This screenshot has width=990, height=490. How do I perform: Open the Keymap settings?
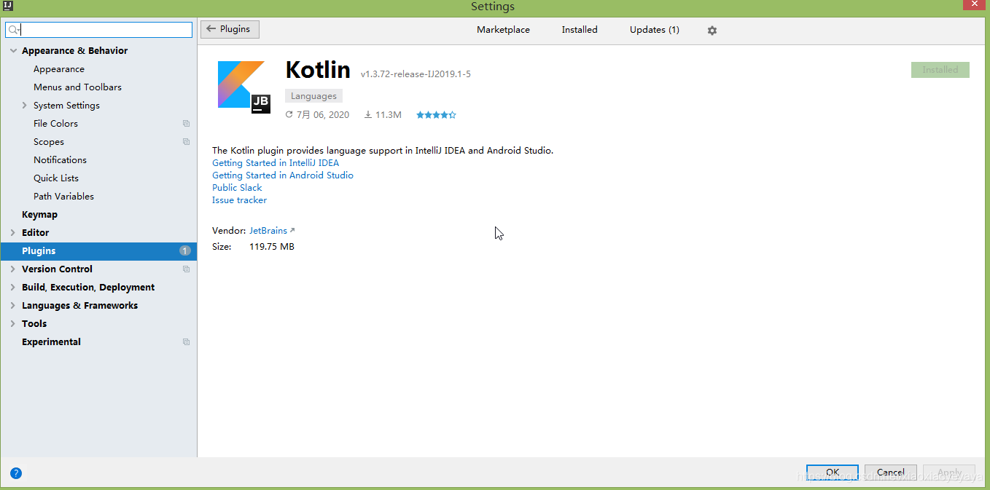click(39, 215)
